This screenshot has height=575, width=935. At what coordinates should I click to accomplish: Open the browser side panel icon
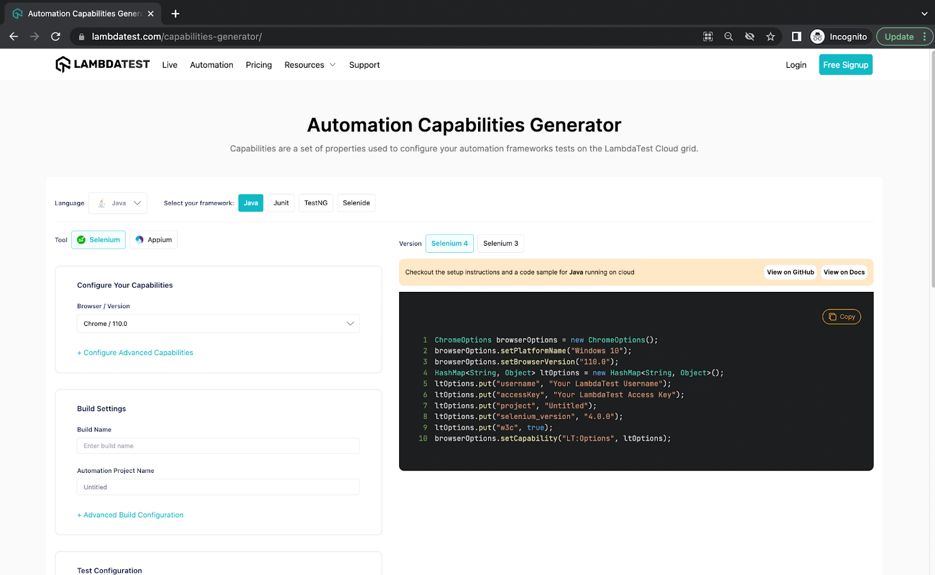(x=795, y=36)
